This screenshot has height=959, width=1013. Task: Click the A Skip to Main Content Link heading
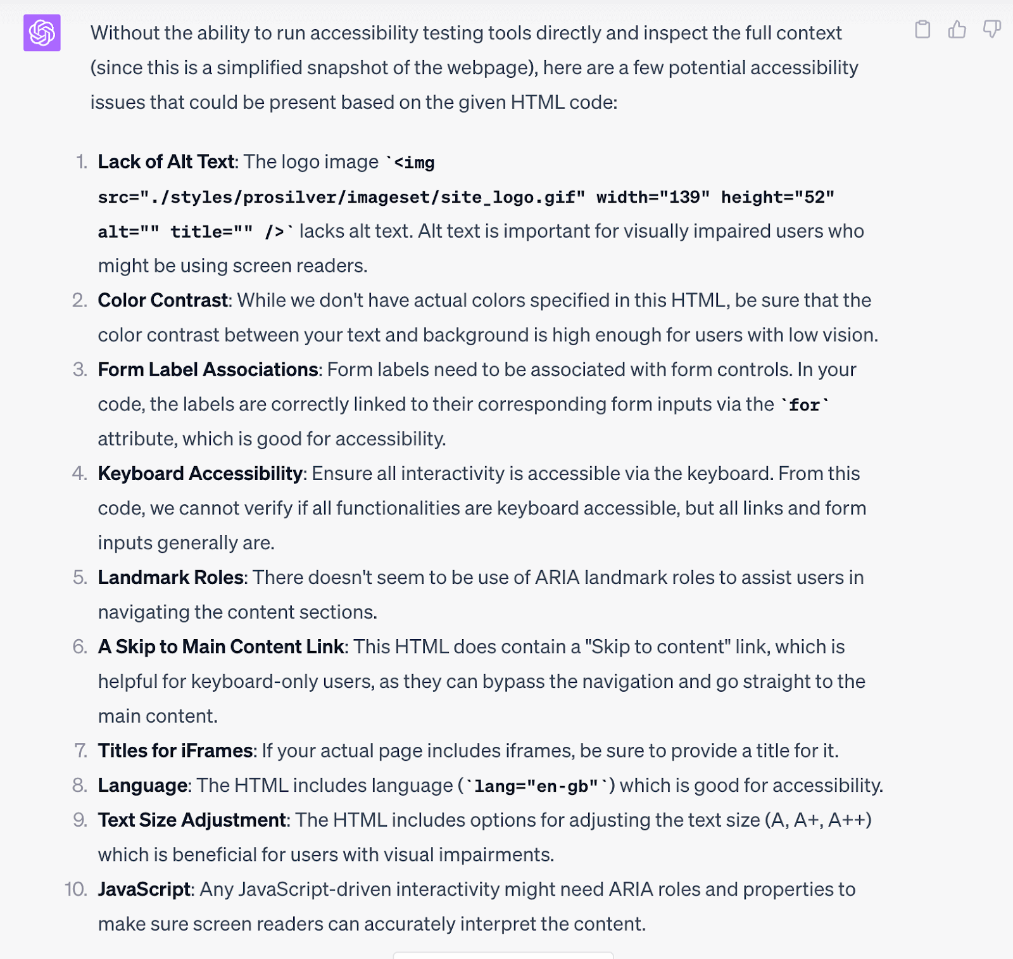click(220, 646)
